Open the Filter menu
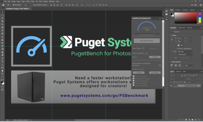This screenshot has height=122, width=203. (32, 1)
